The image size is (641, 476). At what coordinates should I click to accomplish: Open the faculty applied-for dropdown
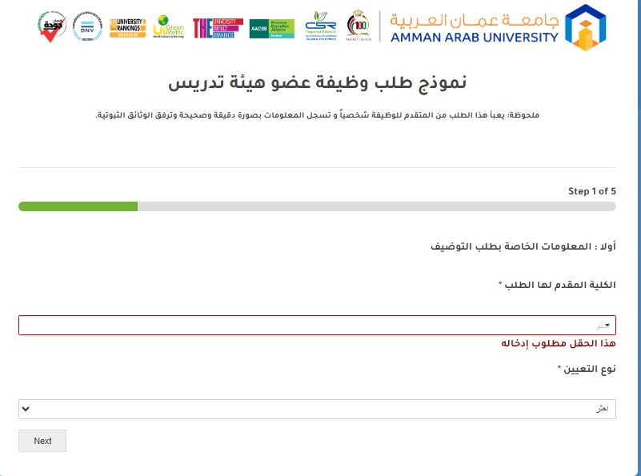point(317,326)
